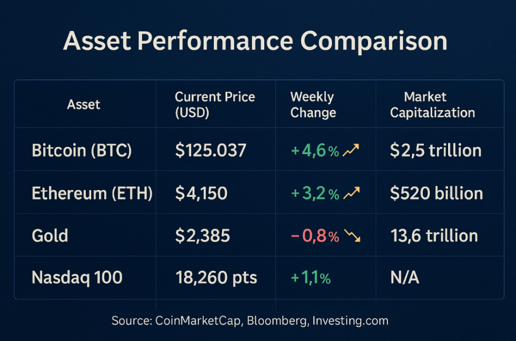This screenshot has width=516, height=341.
Task: Select the Bitcoin (BTC) row label
Action: 82,151
